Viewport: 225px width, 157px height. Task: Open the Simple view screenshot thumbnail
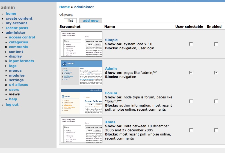82,44
